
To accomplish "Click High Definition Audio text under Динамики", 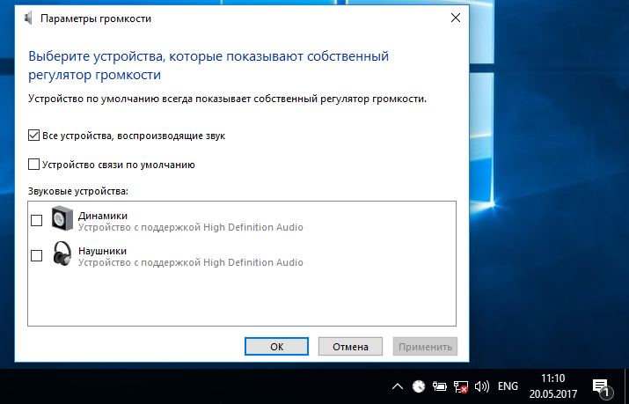I will (253, 227).
